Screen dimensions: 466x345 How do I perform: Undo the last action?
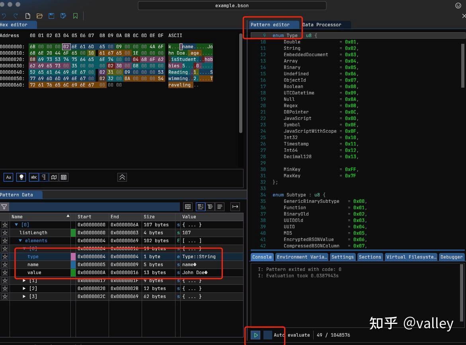pyautogui.click(x=4, y=16)
